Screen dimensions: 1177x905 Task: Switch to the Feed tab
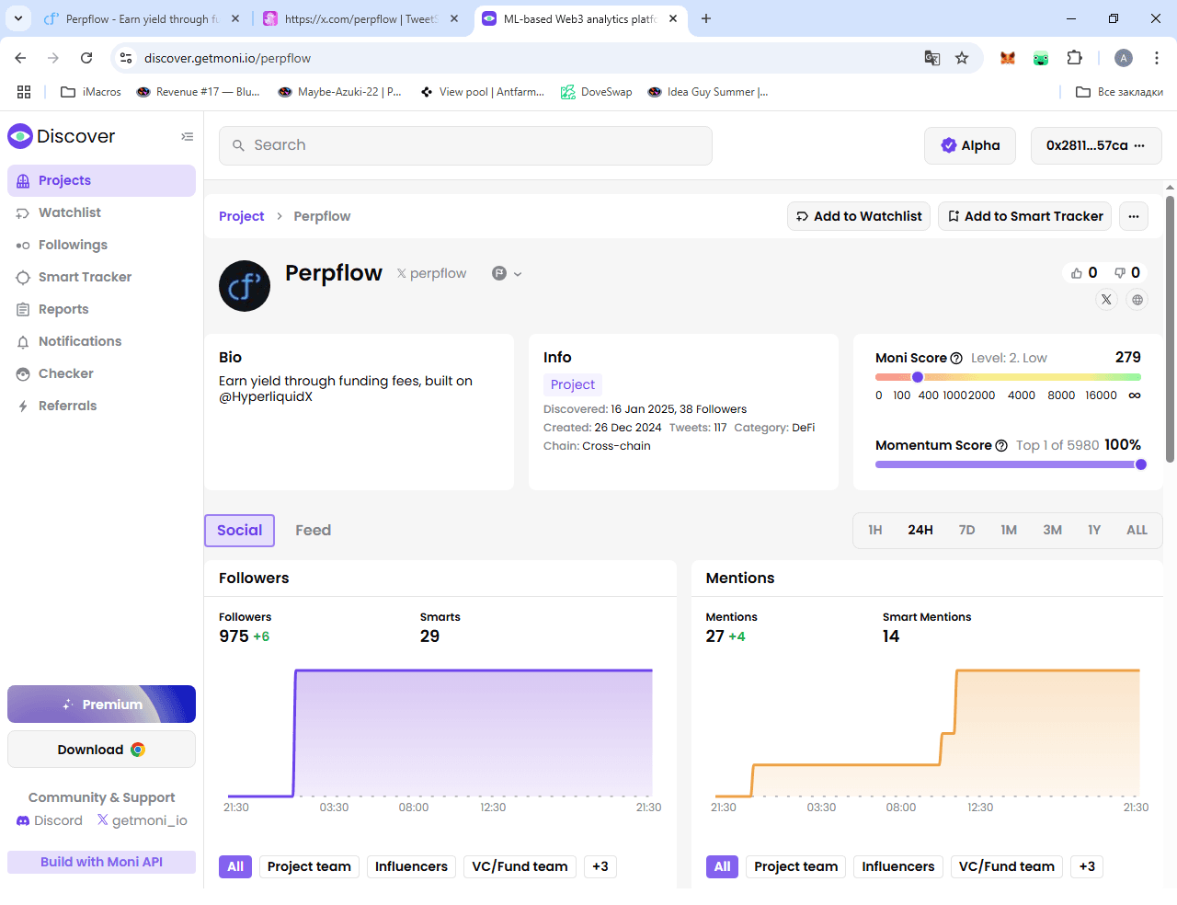point(313,531)
